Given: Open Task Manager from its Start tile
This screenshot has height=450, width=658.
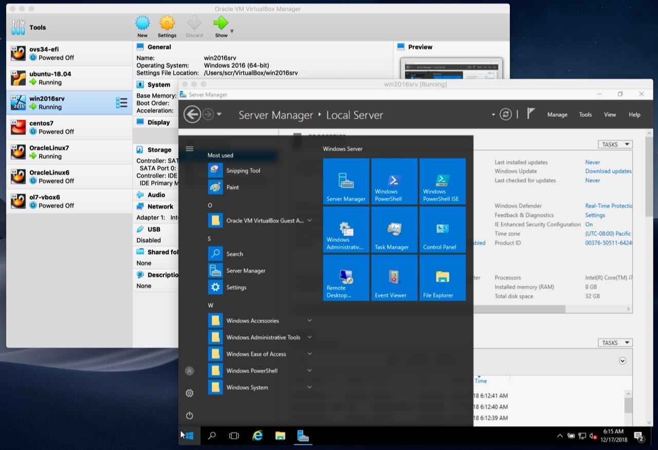Looking at the screenshot, I should click(394, 230).
